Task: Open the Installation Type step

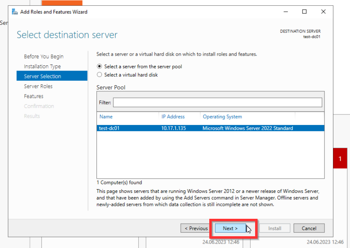Action: 43,66
